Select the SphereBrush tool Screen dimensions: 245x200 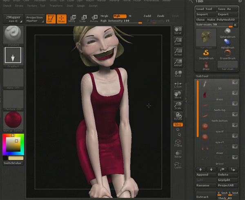[x=228, y=33]
